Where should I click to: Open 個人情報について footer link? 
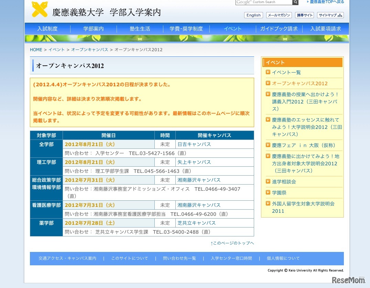[x=283, y=258]
